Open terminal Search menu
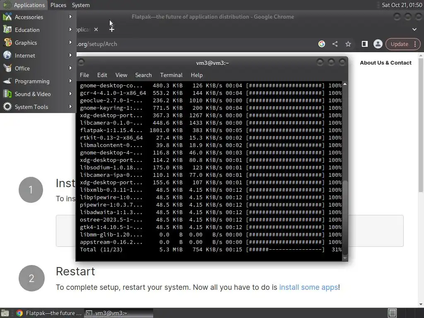Image resolution: width=424 pixels, height=318 pixels. [143, 75]
